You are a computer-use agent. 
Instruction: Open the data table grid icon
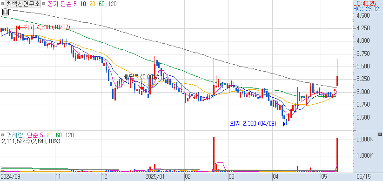6,12
